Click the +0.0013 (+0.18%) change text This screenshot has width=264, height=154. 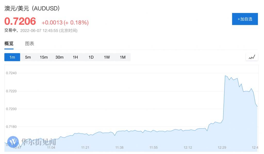coord(65,23)
